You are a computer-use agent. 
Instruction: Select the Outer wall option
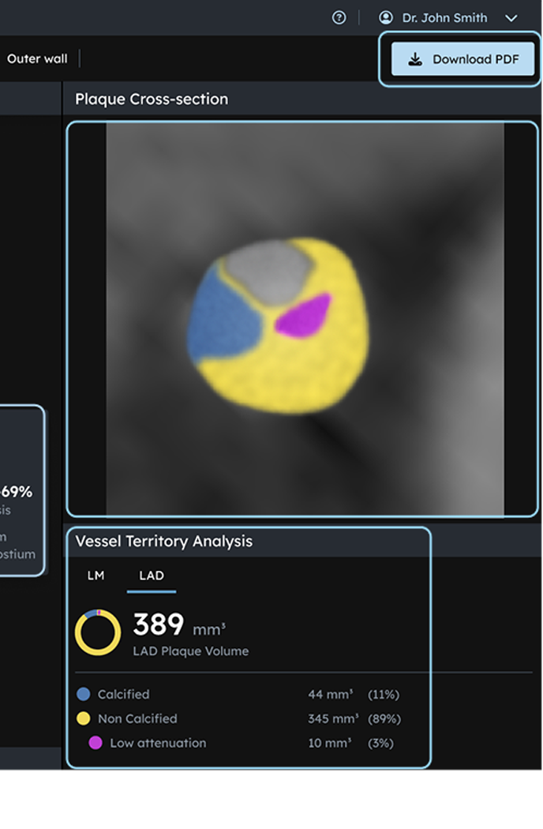pyautogui.click(x=37, y=58)
